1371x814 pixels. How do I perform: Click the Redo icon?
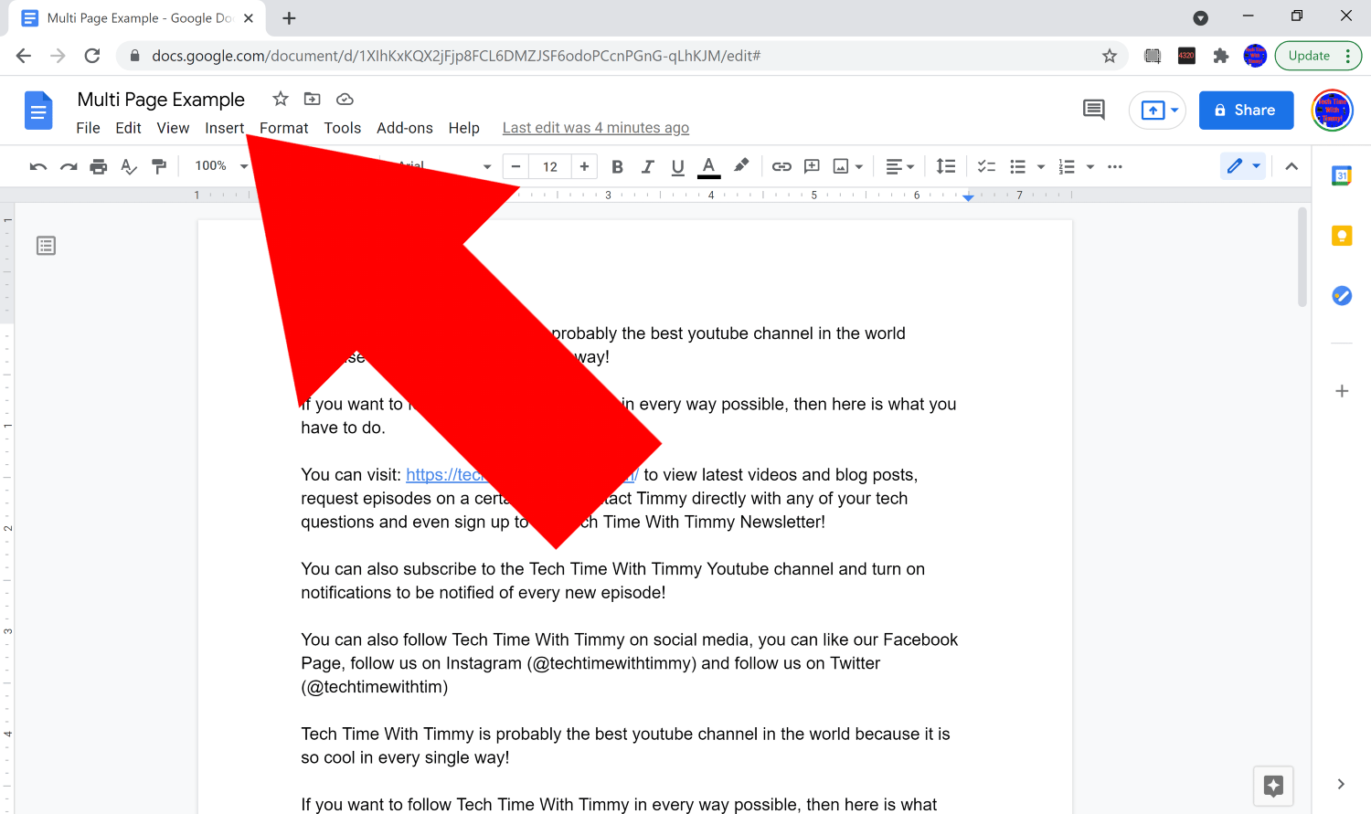(x=69, y=166)
